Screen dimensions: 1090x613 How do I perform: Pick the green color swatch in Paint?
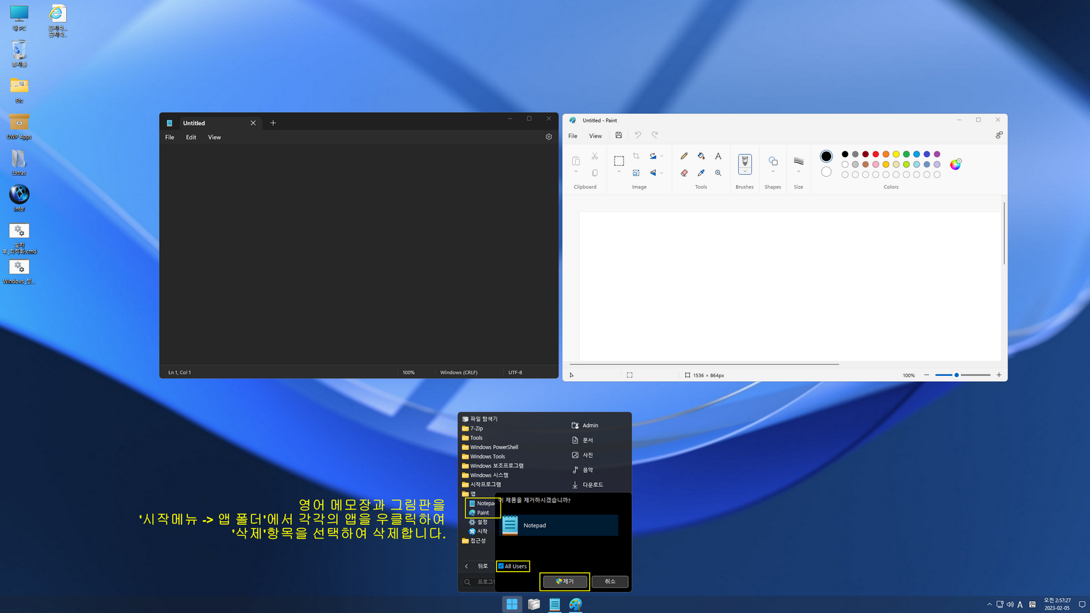906,155
